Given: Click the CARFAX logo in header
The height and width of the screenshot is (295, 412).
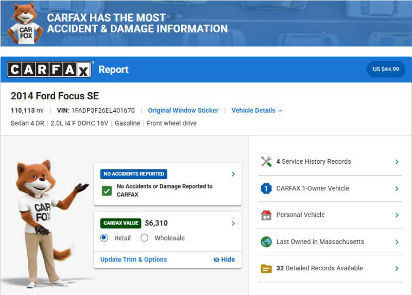Looking at the screenshot, I should [49, 70].
